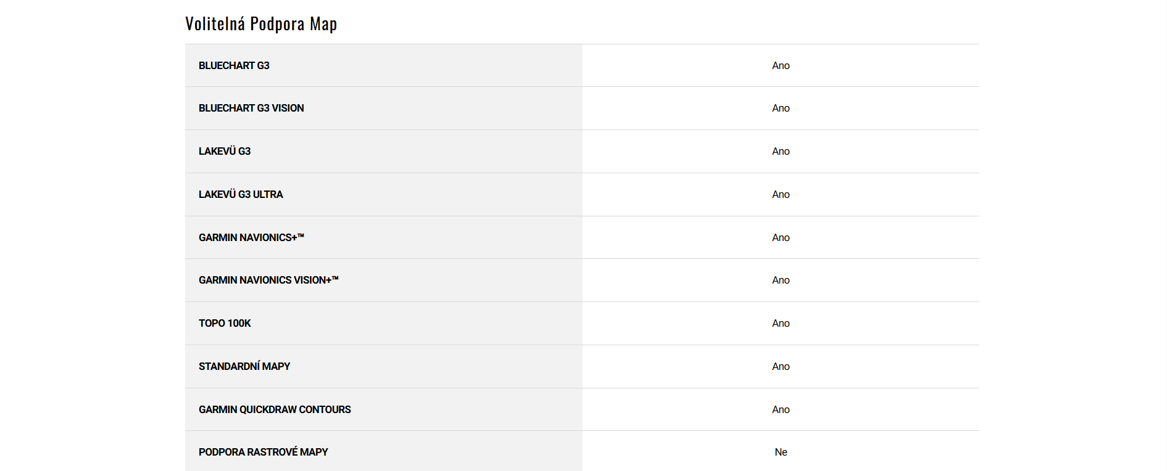Click "Ano" for GARMIN QUICKDRAW CONTOURS

point(781,409)
